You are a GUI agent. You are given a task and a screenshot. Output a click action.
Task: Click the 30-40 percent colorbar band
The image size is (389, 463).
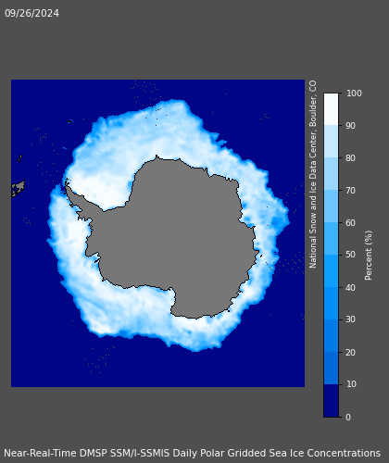331,304
